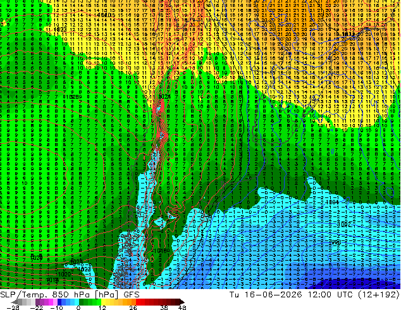Click the legend label '48'
This screenshot has height=310, width=401.
coord(182,307)
